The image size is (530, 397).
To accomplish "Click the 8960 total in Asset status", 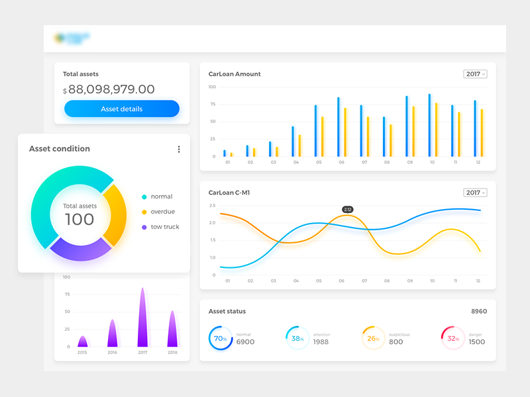I will (479, 311).
